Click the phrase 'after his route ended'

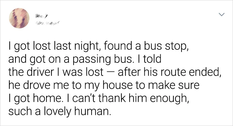point(169,72)
